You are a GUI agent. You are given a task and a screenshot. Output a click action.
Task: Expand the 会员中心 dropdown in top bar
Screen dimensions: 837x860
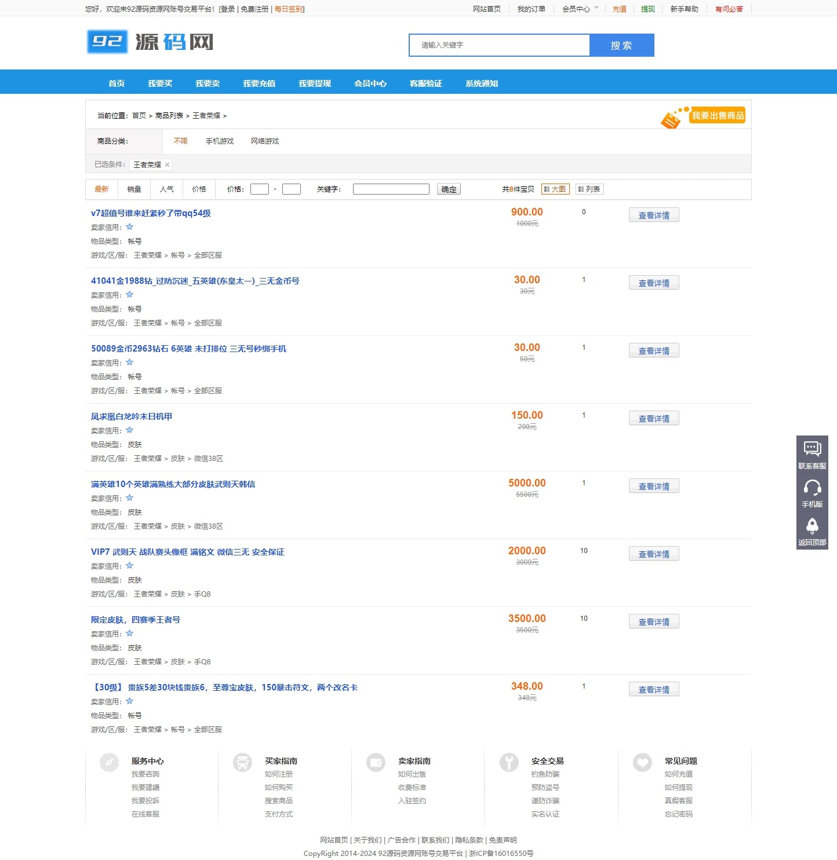pyautogui.click(x=580, y=9)
